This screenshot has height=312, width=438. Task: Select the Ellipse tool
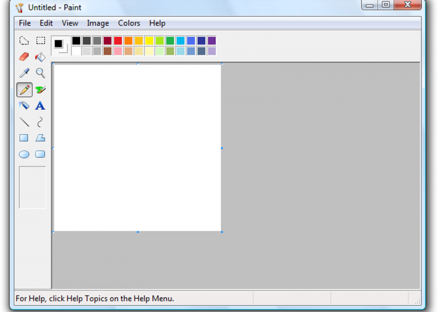tap(24, 154)
